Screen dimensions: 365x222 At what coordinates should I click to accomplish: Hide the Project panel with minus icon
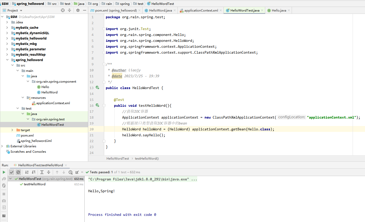tap(85, 10)
